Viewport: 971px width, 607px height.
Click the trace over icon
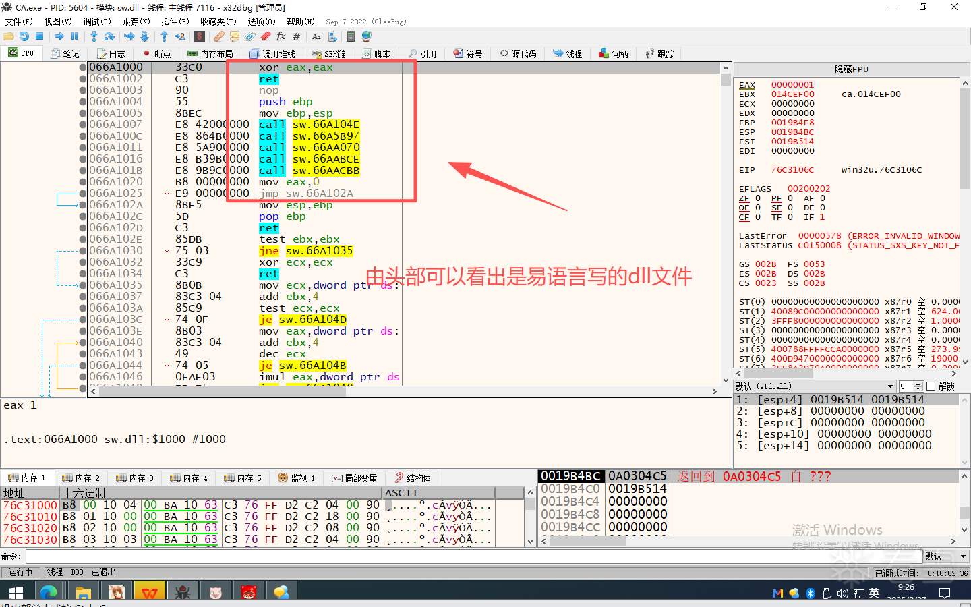(144, 36)
